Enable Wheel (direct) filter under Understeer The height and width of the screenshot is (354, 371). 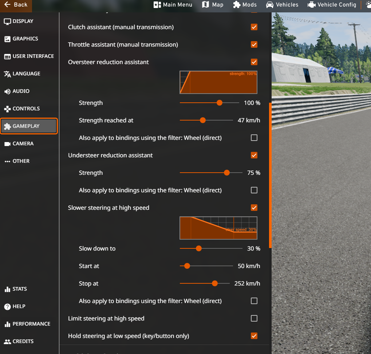coord(254,190)
